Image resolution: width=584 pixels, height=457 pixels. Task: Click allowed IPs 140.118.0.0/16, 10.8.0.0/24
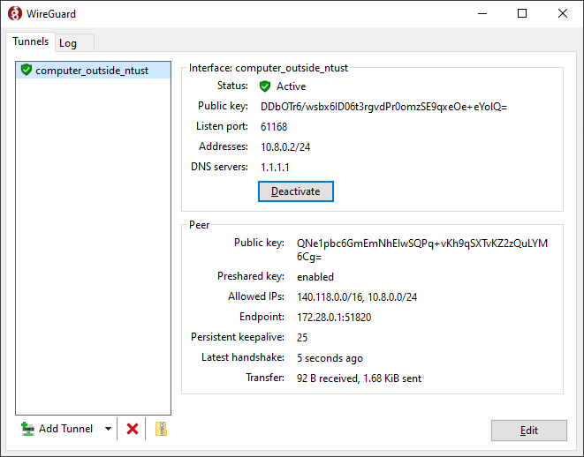coord(357,297)
